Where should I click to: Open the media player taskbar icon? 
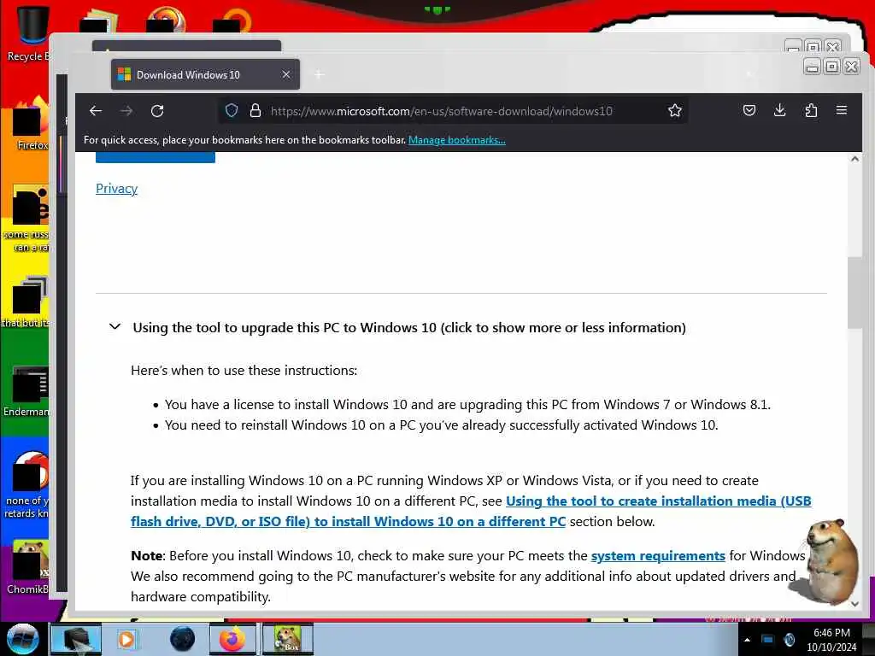[x=126, y=639]
